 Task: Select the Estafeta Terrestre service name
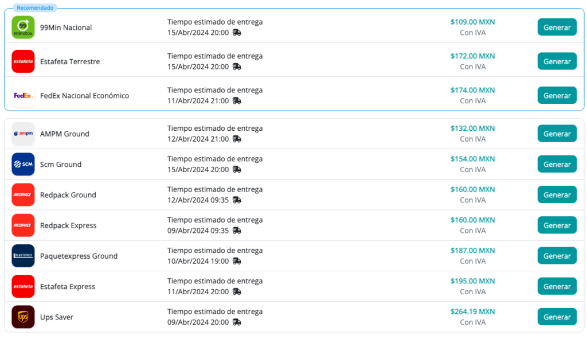(70, 61)
